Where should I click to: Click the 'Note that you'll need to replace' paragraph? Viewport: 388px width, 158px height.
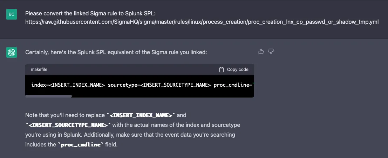132,130
